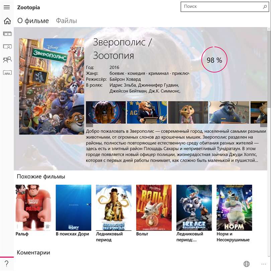Open the first Ледниковый период poster
The height and width of the screenshot is (271, 271).
(114, 207)
